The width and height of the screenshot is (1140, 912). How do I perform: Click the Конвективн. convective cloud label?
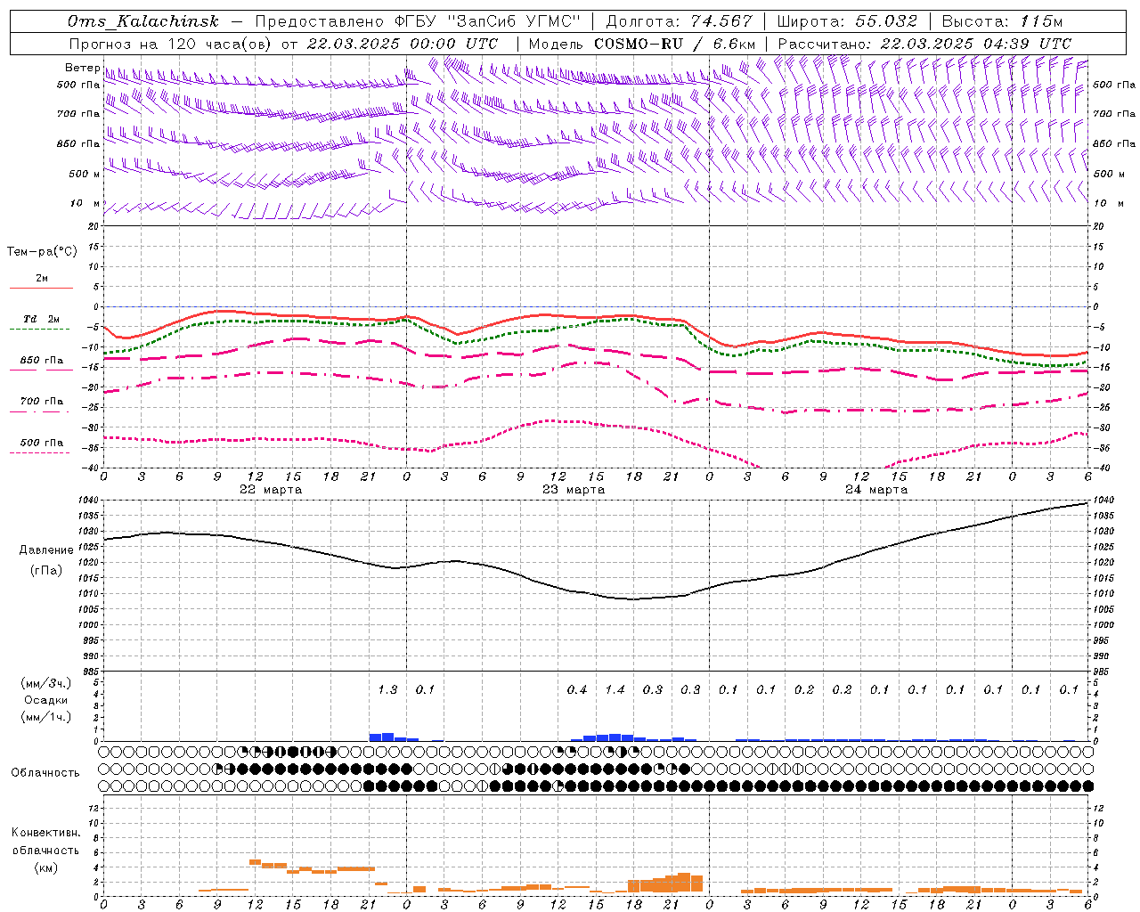click(45, 833)
